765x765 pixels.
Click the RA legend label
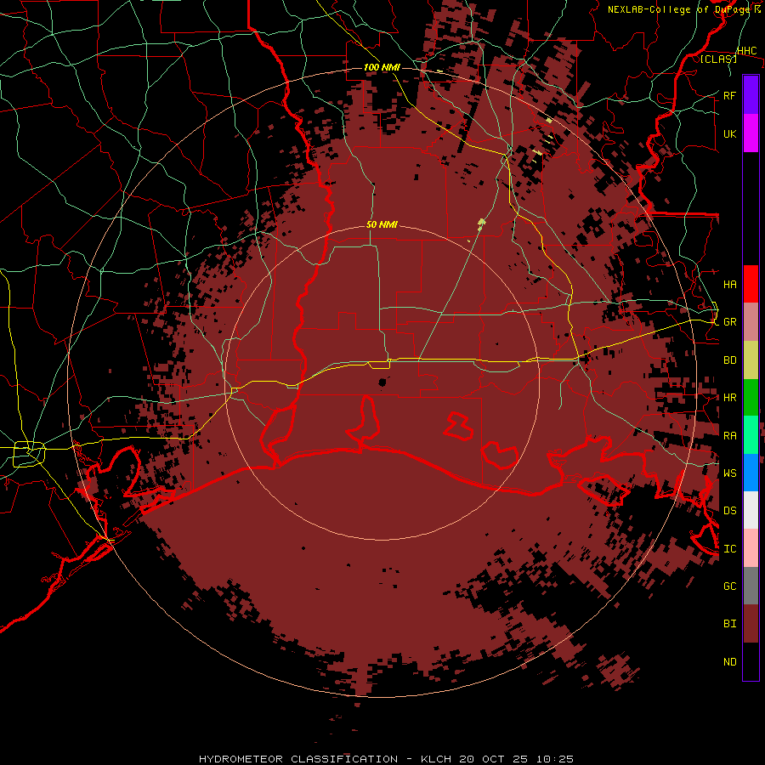click(x=729, y=436)
